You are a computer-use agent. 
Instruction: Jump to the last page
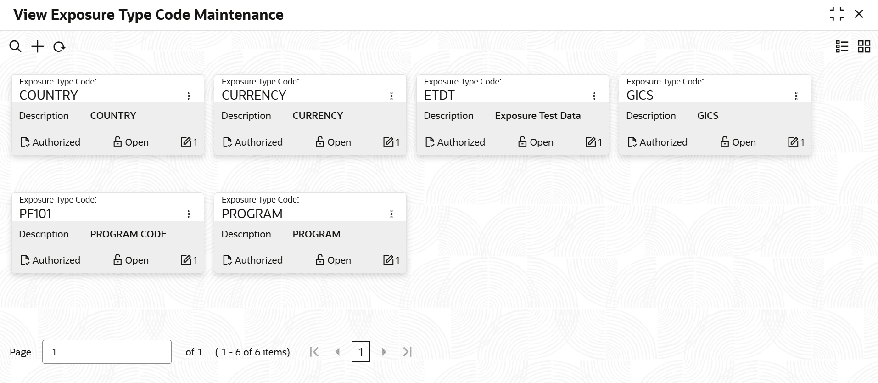pyautogui.click(x=407, y=352)
